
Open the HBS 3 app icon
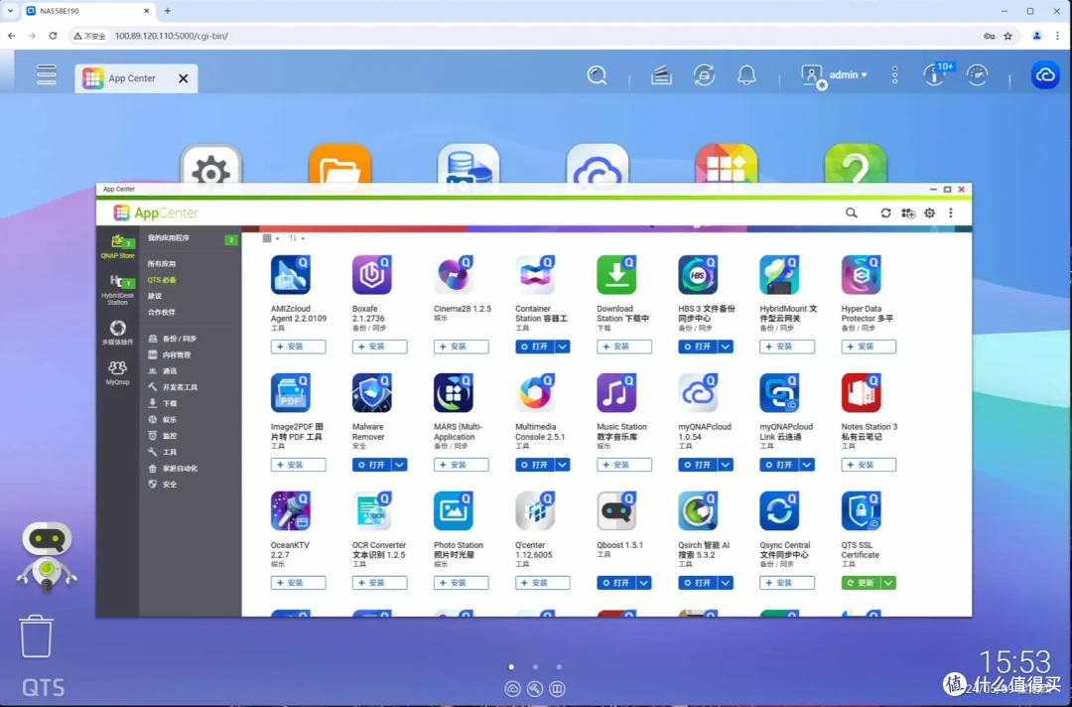[x=698, y=275]
